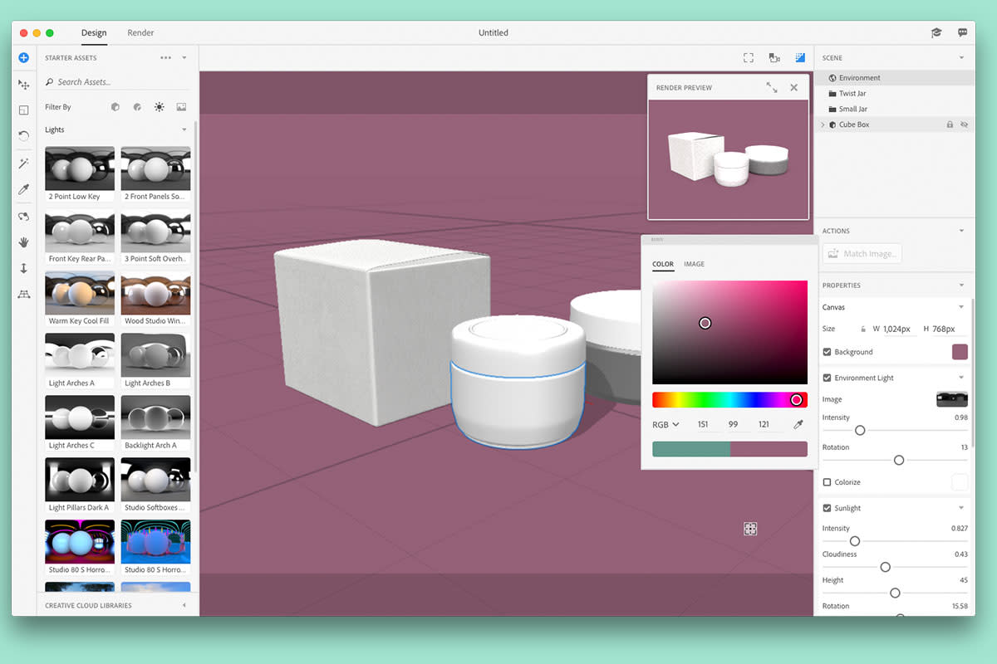Select Small Jar in the Scene list
997x664 pixels.
[x=894, y=109]
